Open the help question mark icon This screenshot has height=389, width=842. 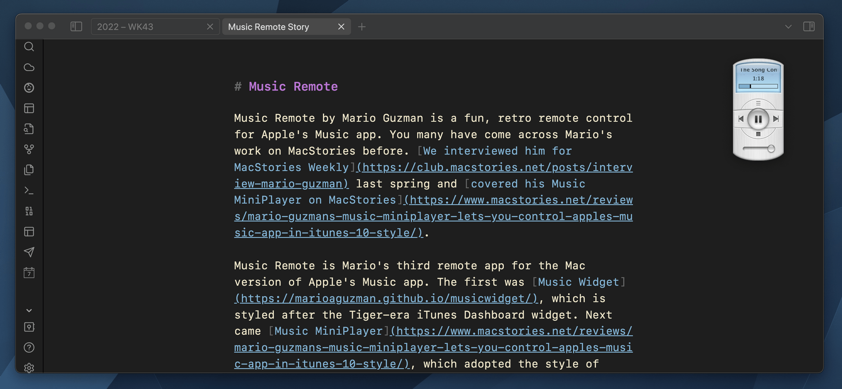coord(29,348)
